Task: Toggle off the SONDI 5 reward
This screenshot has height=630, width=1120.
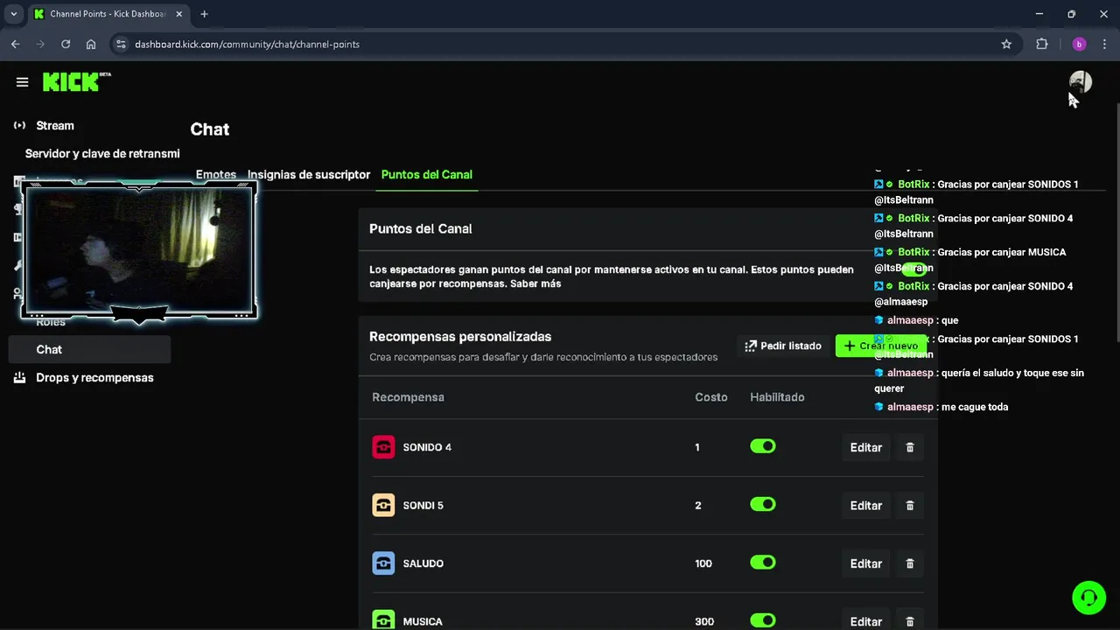Action: pos(763,504)
